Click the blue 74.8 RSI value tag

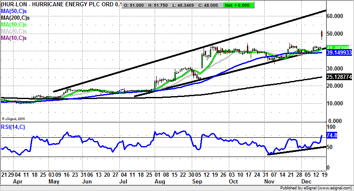(333, 136)
